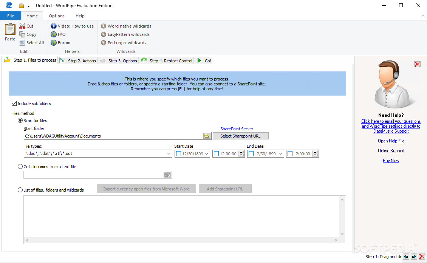Click the red X icon in status bar
This screenshot has width=427, height=263.
point(422,257)
